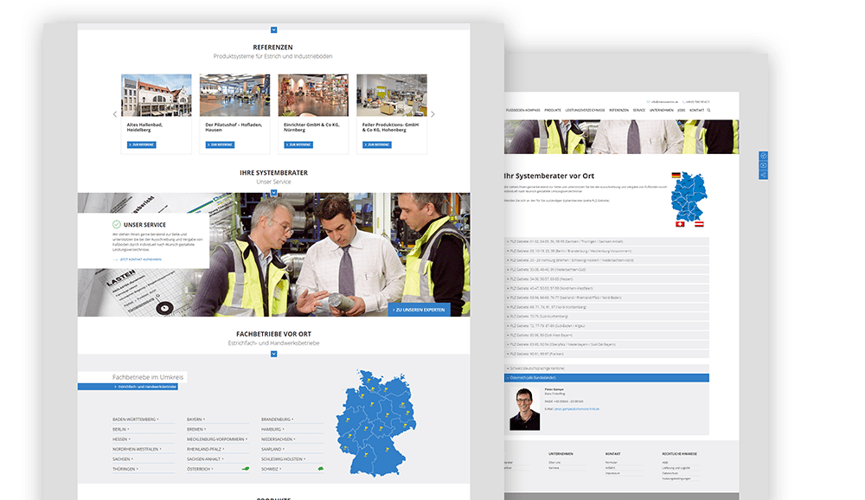This screenshot has height=500, width=865.
Task: Click the green checkmark icon beside Unser Service
Action: (117, 225)
